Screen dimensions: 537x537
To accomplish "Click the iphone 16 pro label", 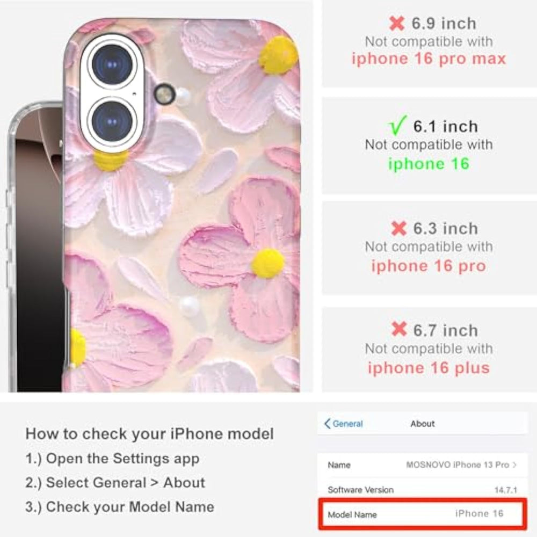I will coord(429,266).
